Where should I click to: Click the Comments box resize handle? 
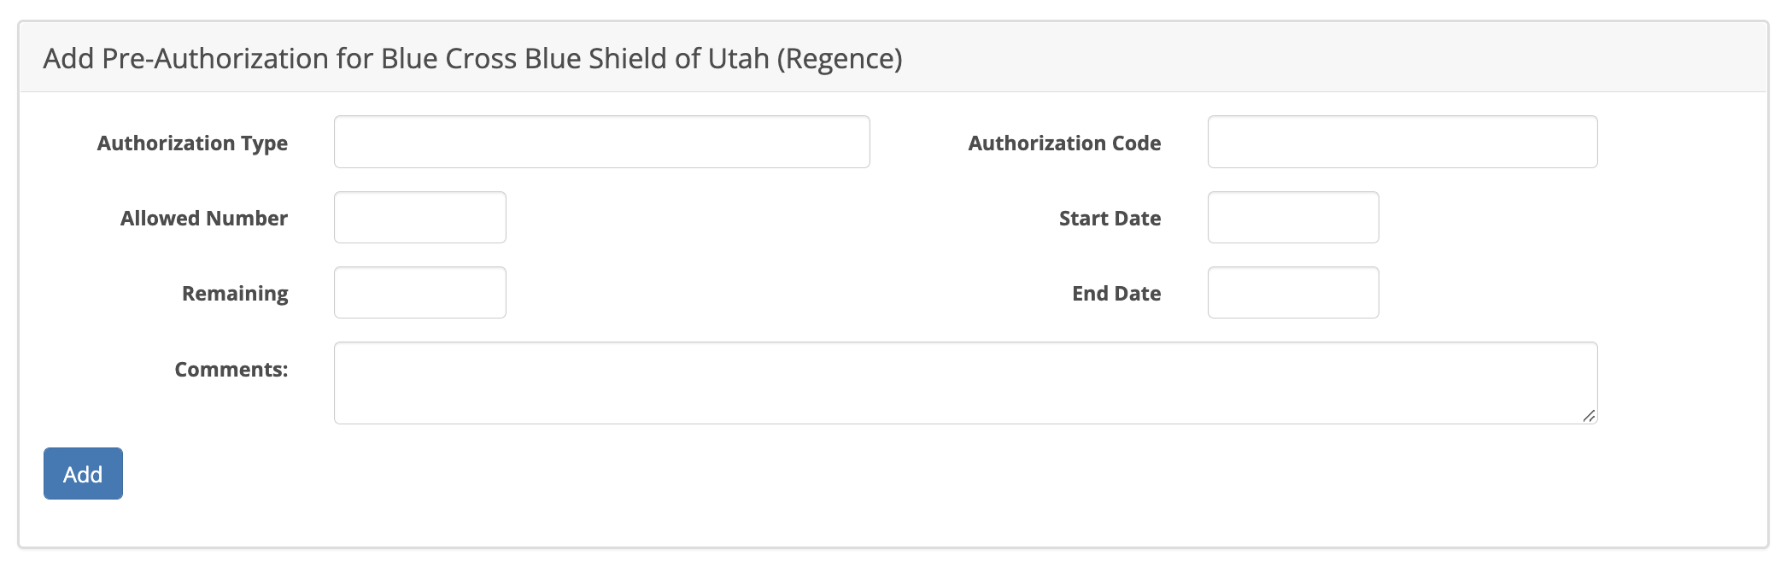pos(1588,416)
